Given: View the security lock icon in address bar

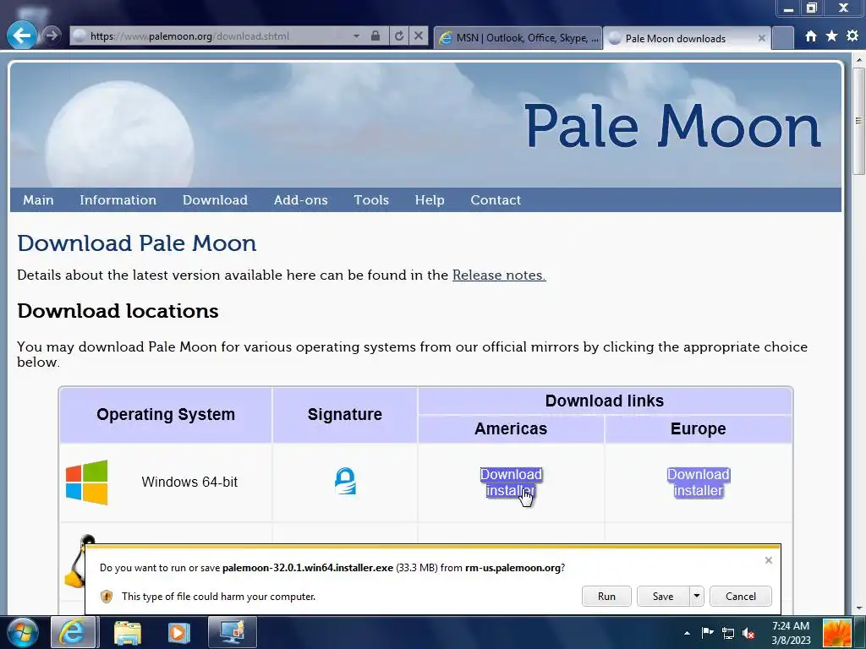Looking at the screenshot, I should click(x=375, y=35).
